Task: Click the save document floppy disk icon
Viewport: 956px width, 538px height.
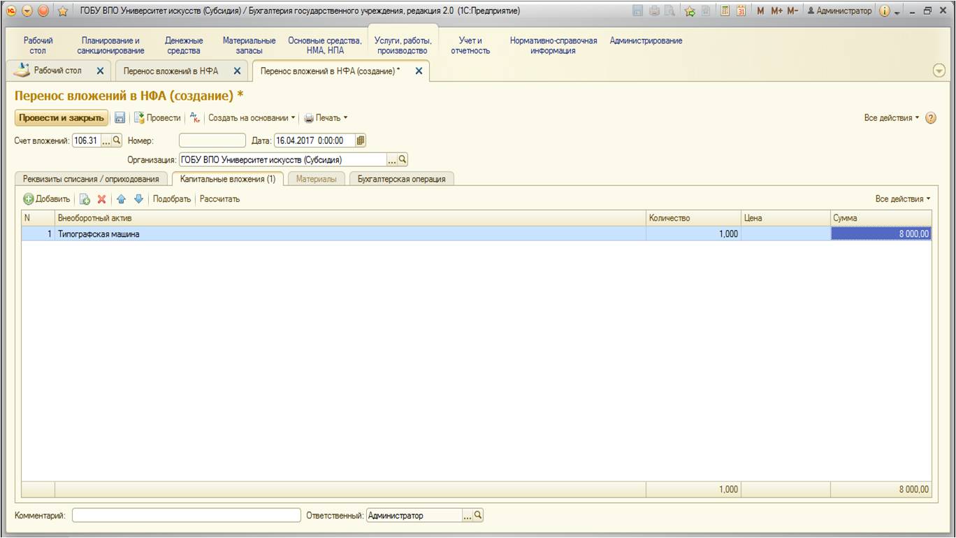Action: [119, 118]
